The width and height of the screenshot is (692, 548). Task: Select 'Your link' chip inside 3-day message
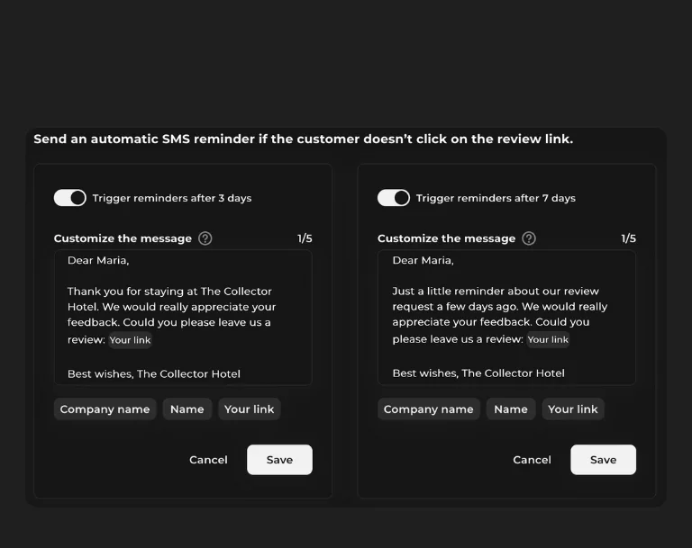[130, 340]
